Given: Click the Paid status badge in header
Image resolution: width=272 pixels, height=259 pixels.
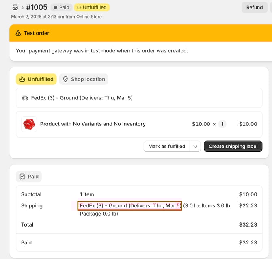Looking at the screenshot, I should point(62,7).
